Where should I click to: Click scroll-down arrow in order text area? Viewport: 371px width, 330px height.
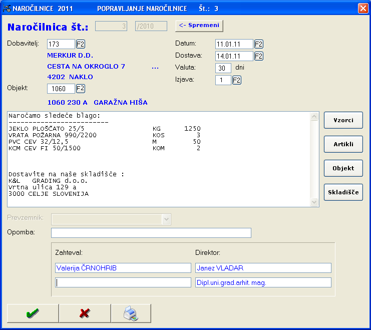click(314, 202)
